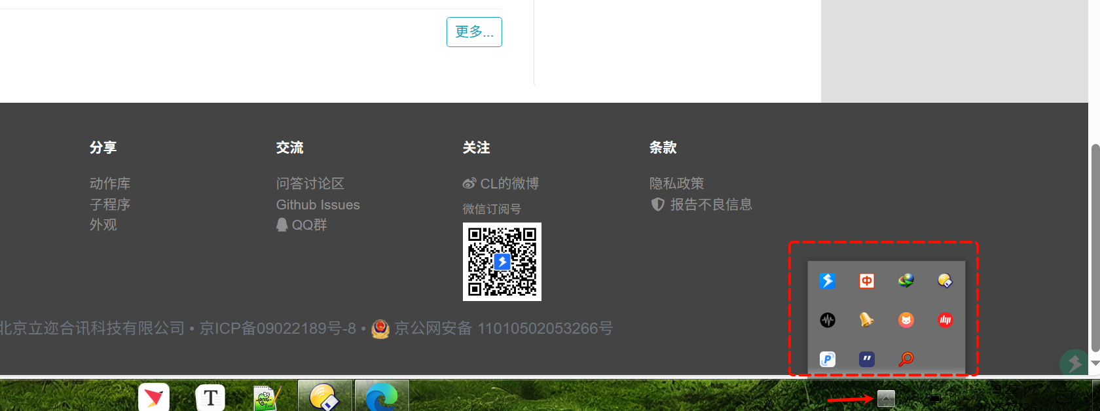
Task: Click the scrollbar down arrow
Action: [1095, 363]
